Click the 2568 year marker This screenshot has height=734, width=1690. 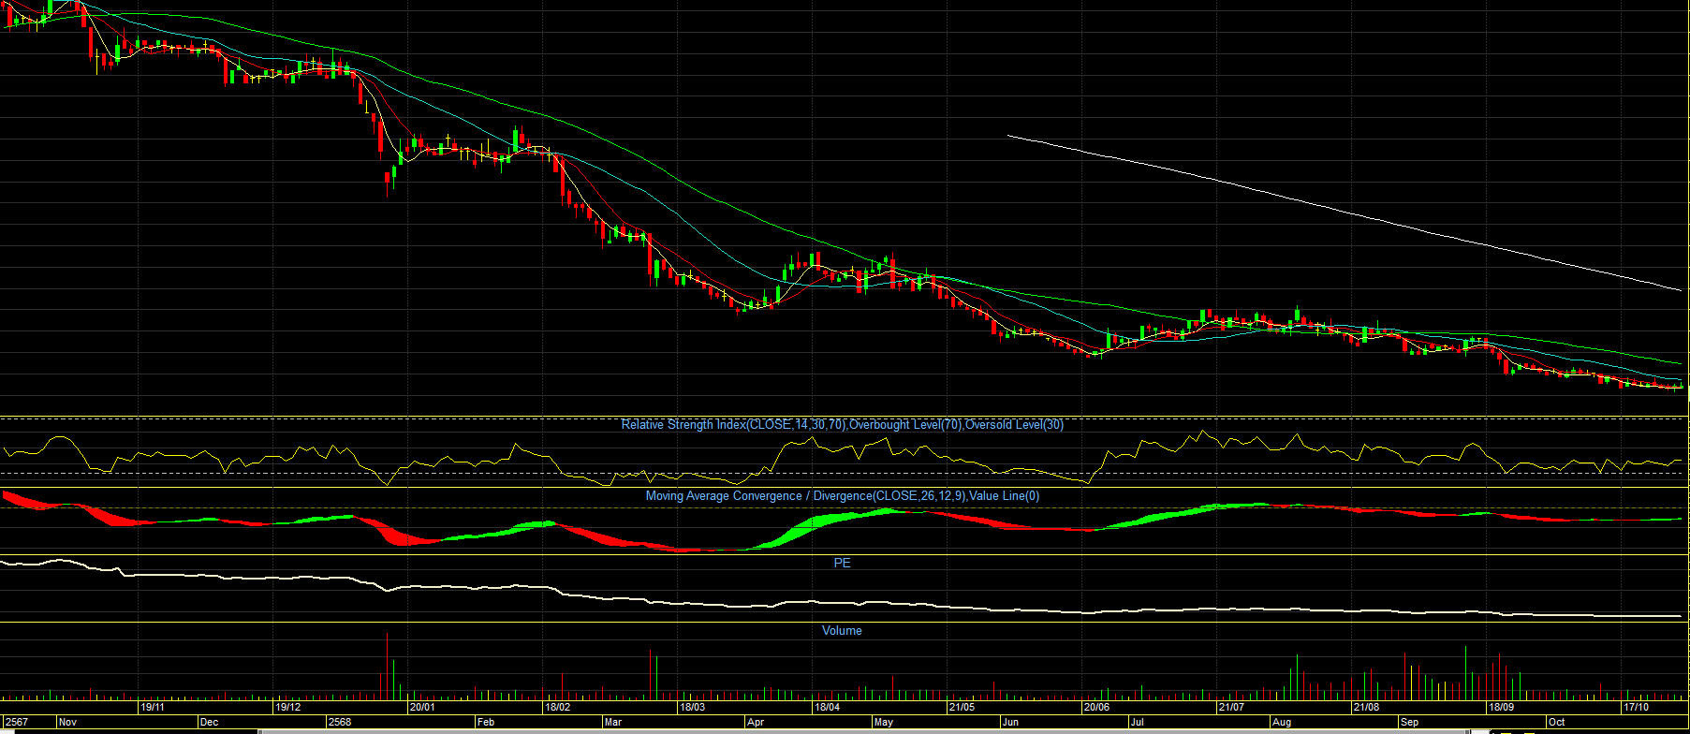point(340,723)
